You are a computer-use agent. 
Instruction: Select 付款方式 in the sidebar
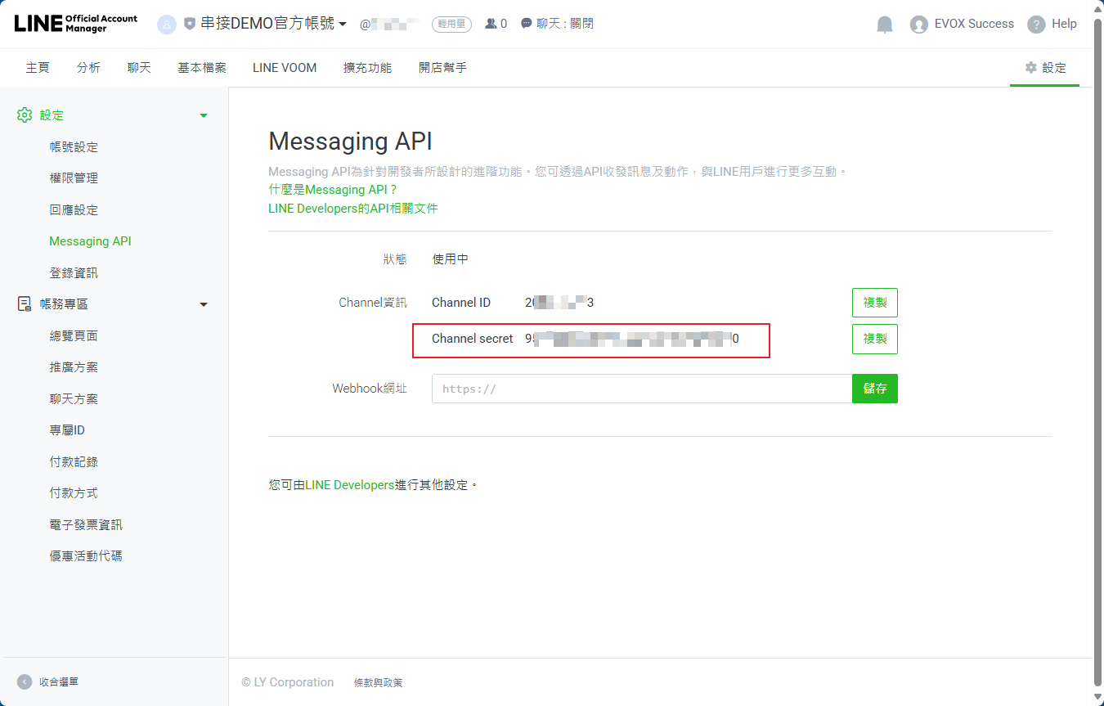[74, 493]
